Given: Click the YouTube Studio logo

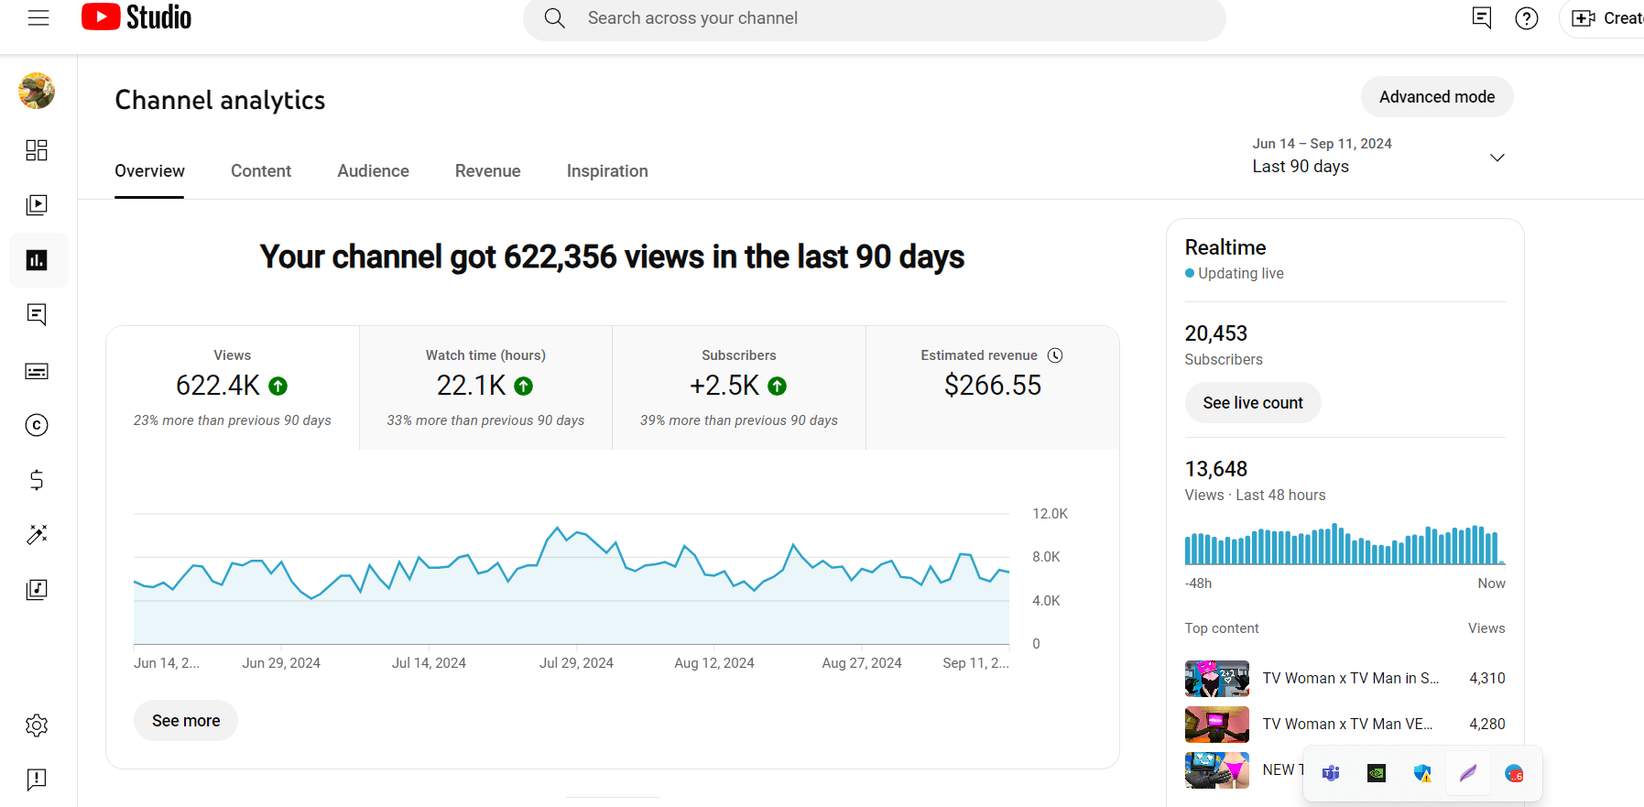Looking at the screenshot, I should click(x=136, y=17).
